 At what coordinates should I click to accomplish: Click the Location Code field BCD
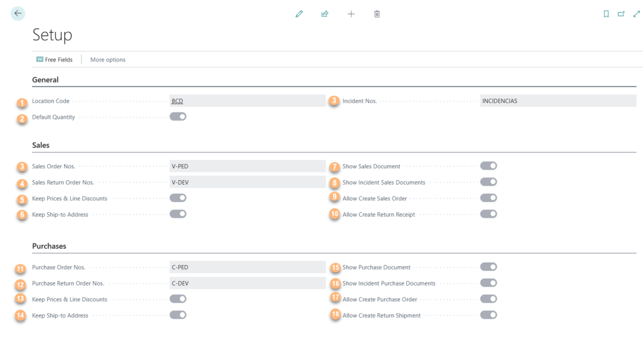(x=247, y=101)
